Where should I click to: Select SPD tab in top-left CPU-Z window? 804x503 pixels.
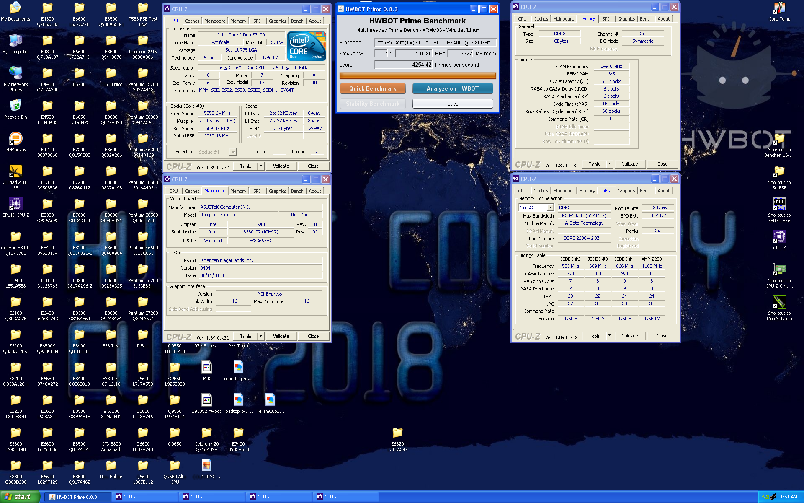pos(257,21)
